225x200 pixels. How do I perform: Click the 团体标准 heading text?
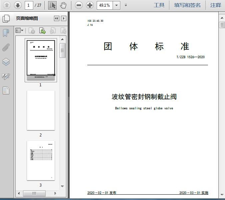(146, 46)
